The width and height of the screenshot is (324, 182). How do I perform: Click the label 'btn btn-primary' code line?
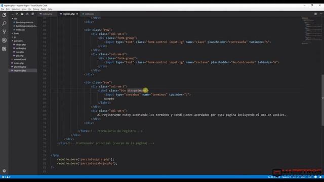[x=123, y=90]
